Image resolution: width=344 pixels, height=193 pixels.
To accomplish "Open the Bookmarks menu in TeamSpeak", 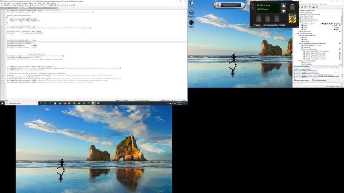I will 304,4.
